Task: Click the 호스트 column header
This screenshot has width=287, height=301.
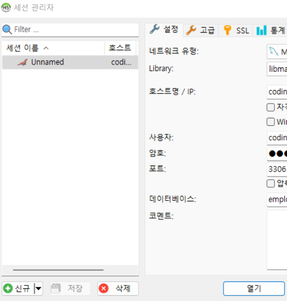Action: [x=120, y=48]
